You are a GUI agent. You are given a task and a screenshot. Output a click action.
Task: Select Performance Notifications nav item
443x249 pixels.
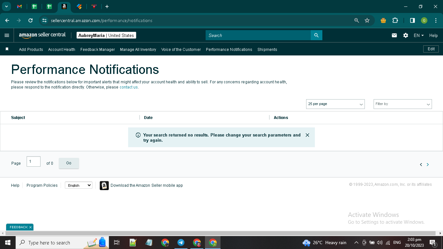click(x=229, y=50)
